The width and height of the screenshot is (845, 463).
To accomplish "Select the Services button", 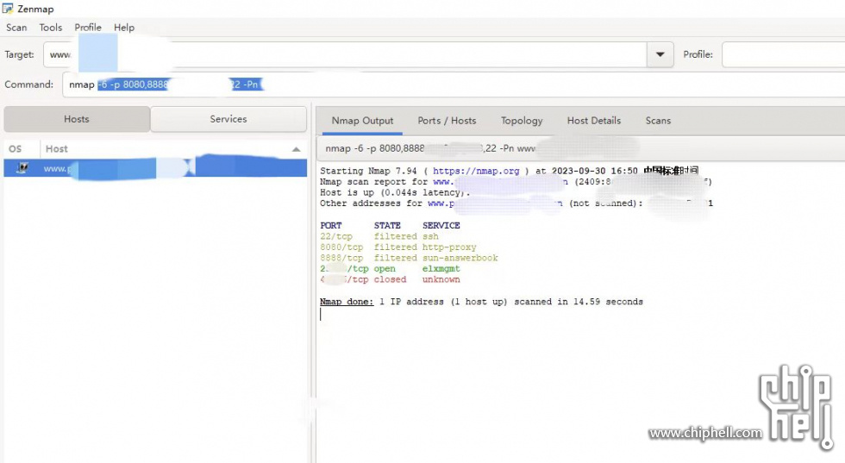I will [x=228, y=119].
